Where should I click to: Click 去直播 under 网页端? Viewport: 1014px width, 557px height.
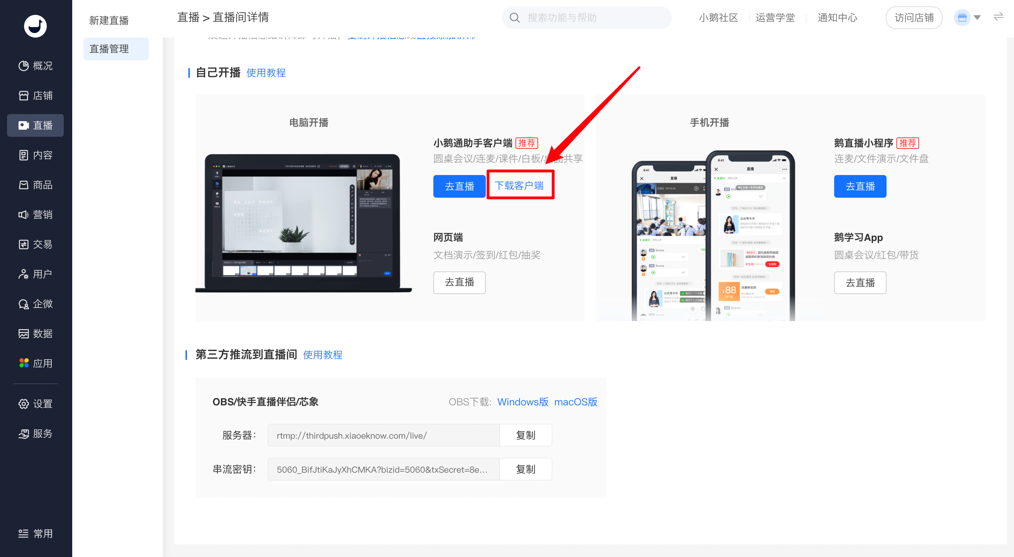(459, 282)
